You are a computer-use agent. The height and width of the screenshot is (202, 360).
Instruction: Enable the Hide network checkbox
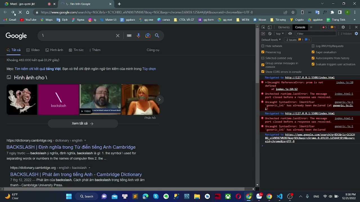coord(263,46)
